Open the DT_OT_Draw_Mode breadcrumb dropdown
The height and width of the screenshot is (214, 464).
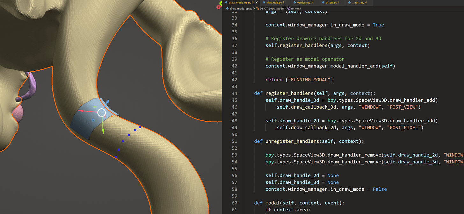tap(272, 8)
